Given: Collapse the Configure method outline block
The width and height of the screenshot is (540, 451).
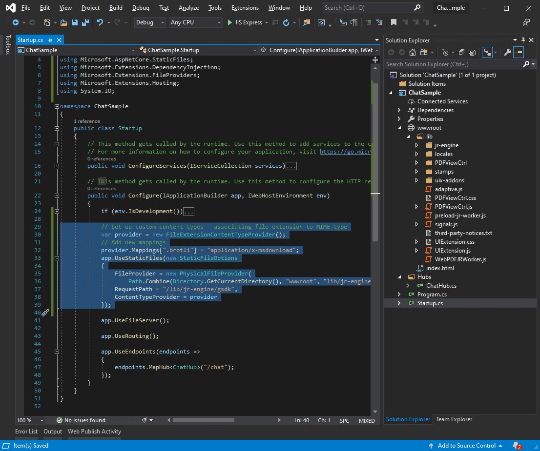Looking at the screenshot, I should pyautogui.click(x=57, y=196).
